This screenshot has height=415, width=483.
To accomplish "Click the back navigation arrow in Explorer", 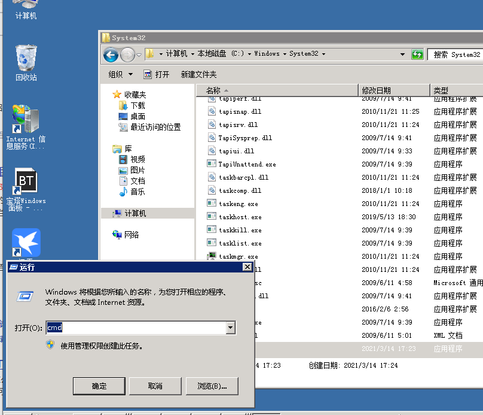I will click(x=111, y=54).
